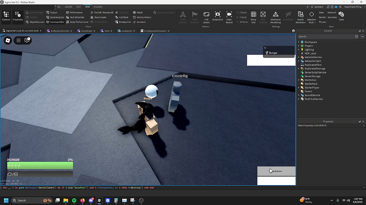Open Script Performance window
The height and width of the screenshot is (205, 366).
[x=77, y=22]
